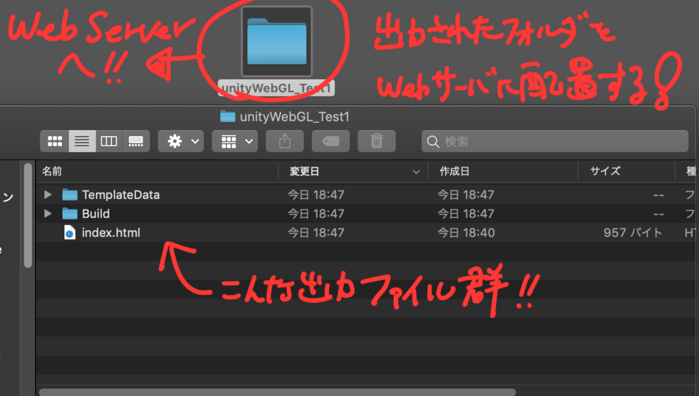Click the unityWebGL_Test1 desktop folder label
Viewport: 699px width, 396px height.
tap(276, 88)
